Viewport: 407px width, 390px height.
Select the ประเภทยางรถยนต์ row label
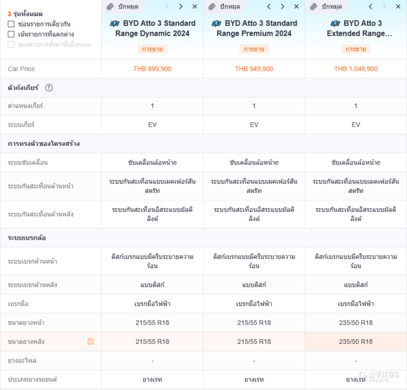pyautogui.click(x=32, y=379)
